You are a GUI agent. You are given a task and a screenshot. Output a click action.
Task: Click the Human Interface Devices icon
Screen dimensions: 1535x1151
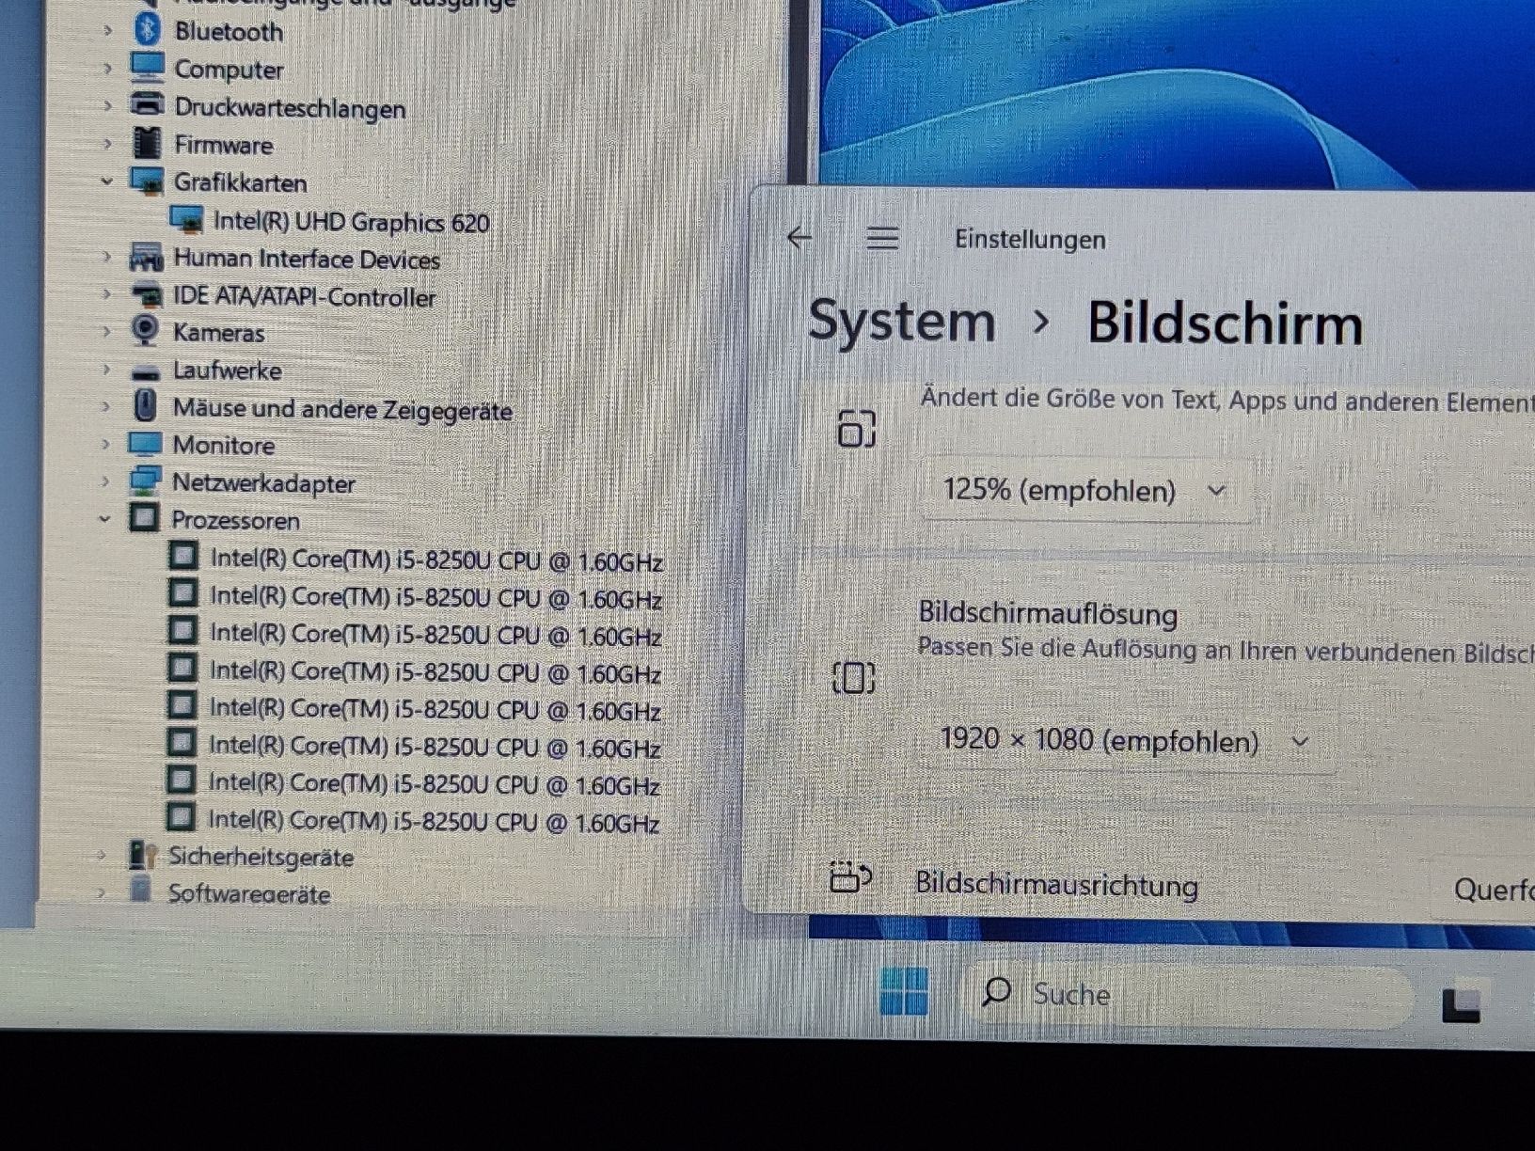coord(146,257)
